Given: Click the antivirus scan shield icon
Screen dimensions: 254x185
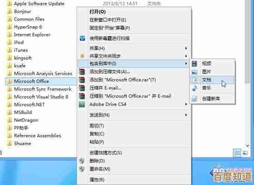Looking at the screenshot, I should coord(82,38).
